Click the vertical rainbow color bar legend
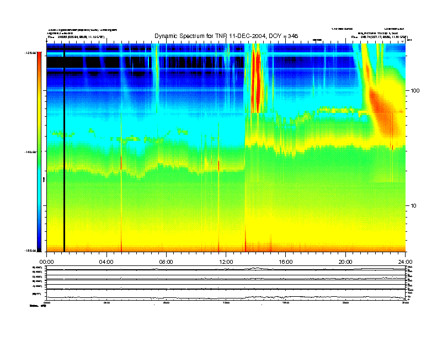The image size is (437, 337). click(39, 151)
